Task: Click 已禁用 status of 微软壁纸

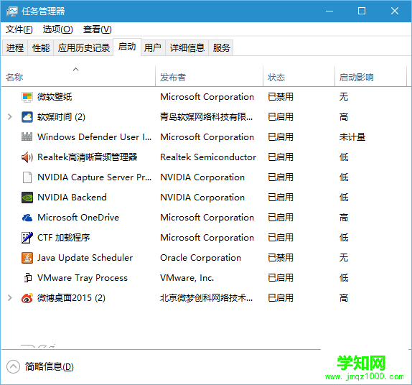Action: (281, 97)
